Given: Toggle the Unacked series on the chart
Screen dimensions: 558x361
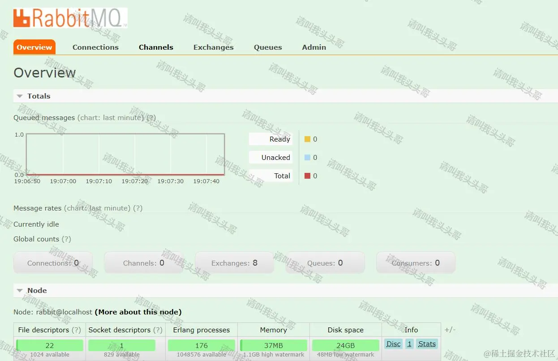Looking at the screenshot, I should [270, 157].
